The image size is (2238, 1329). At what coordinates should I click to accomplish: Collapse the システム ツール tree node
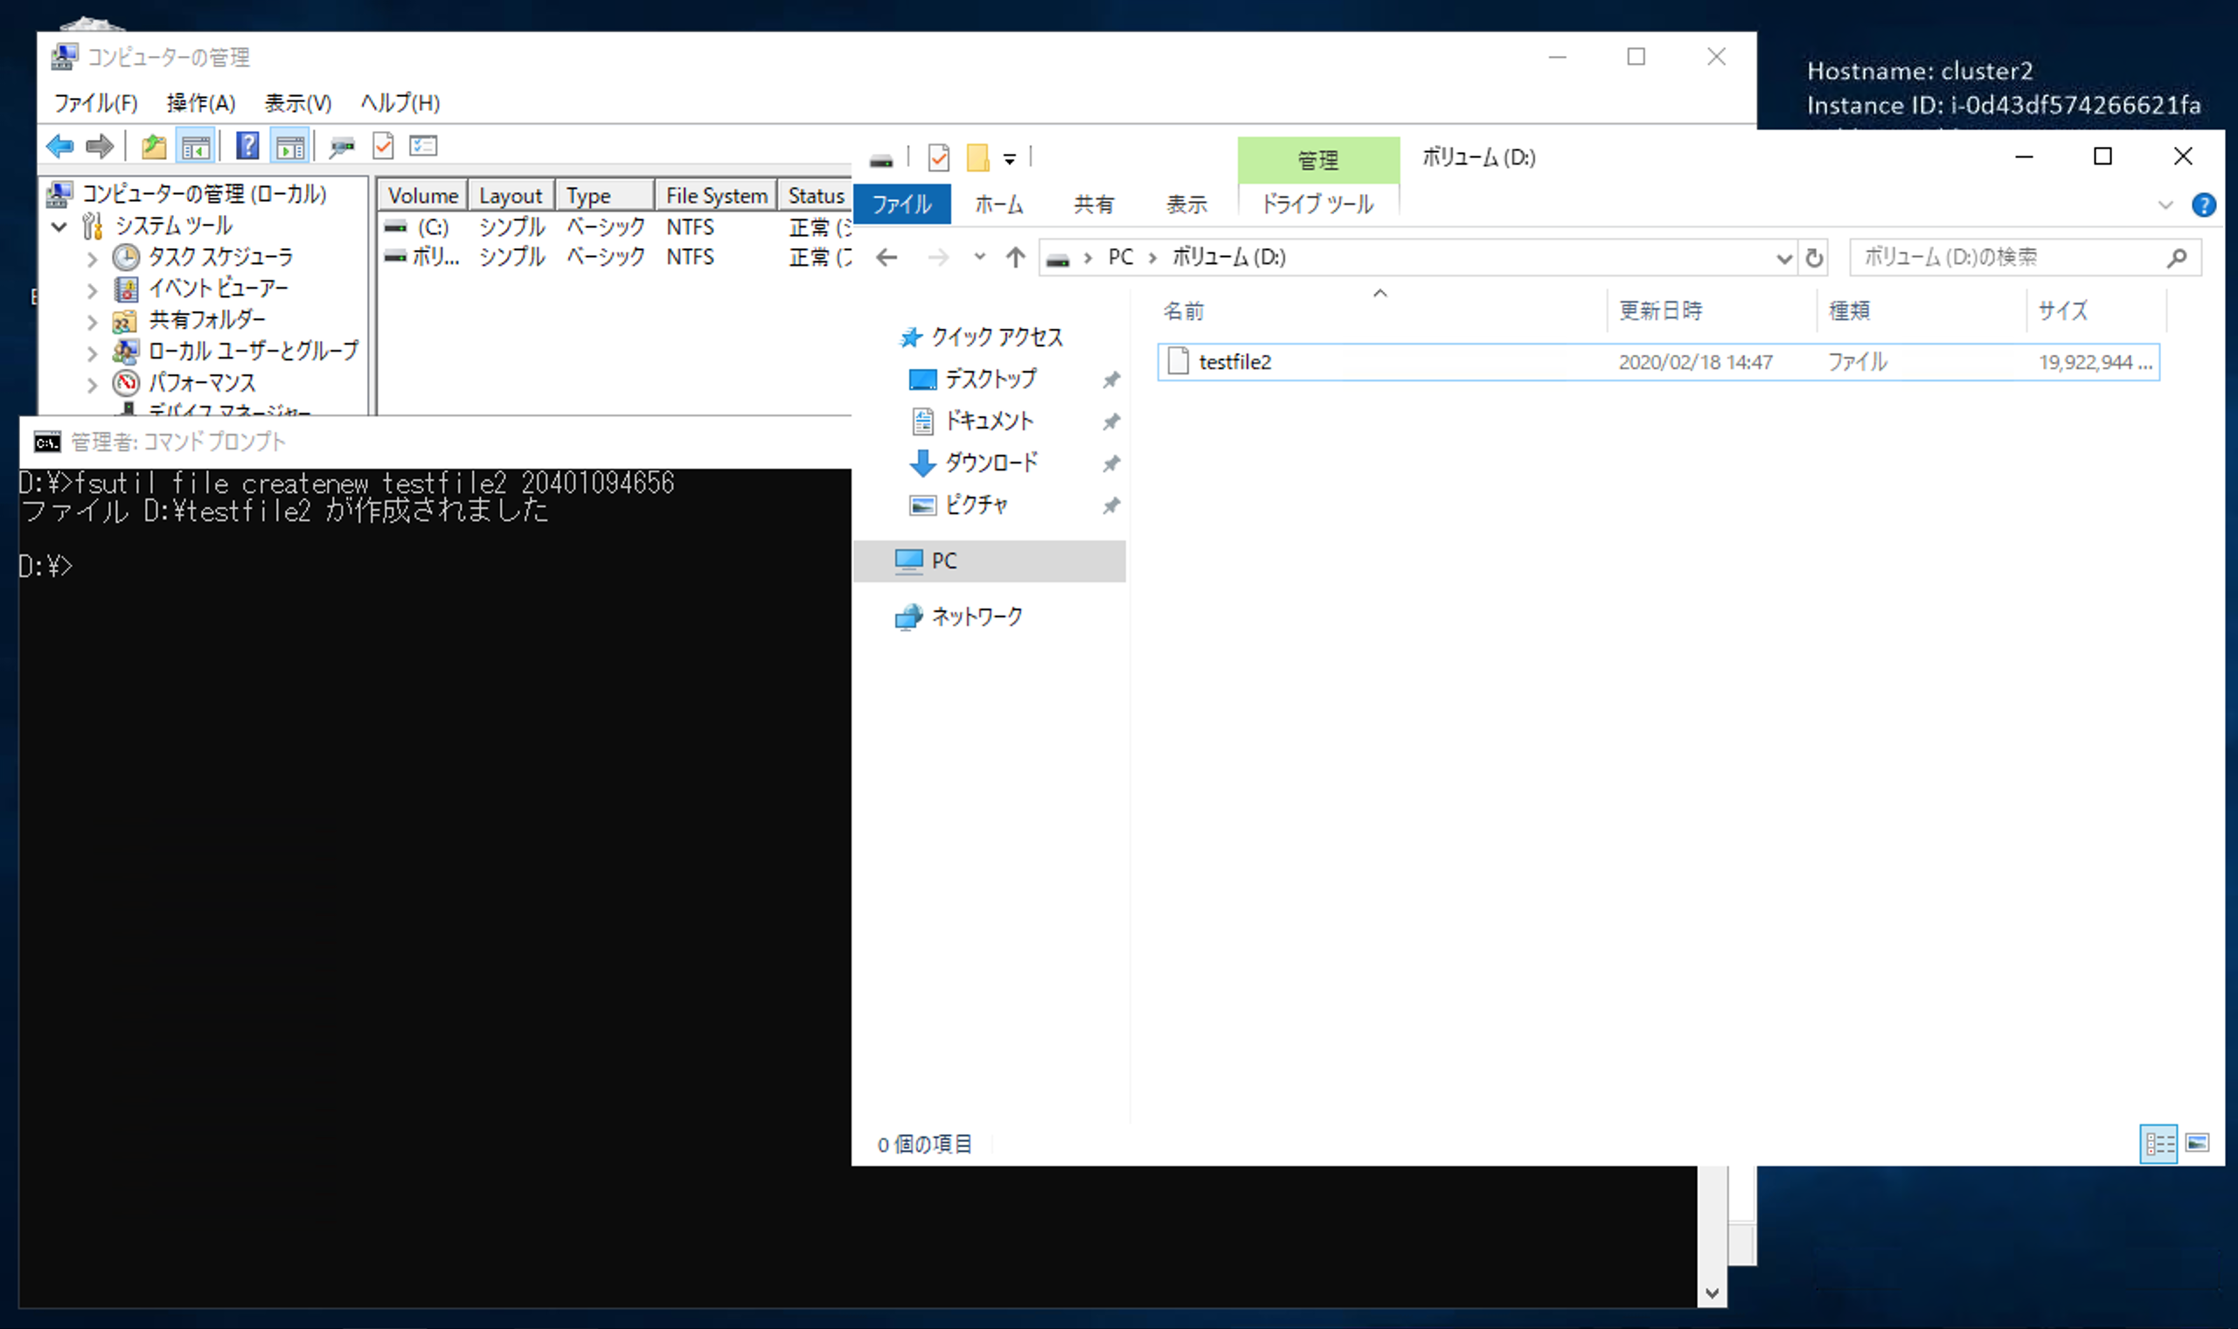[x=59, y=226]
